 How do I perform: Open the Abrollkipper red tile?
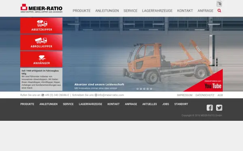pos(41,42)
